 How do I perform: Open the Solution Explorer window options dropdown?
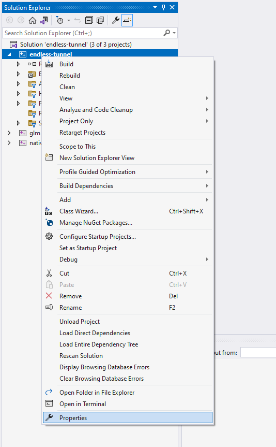pos(155,7)
